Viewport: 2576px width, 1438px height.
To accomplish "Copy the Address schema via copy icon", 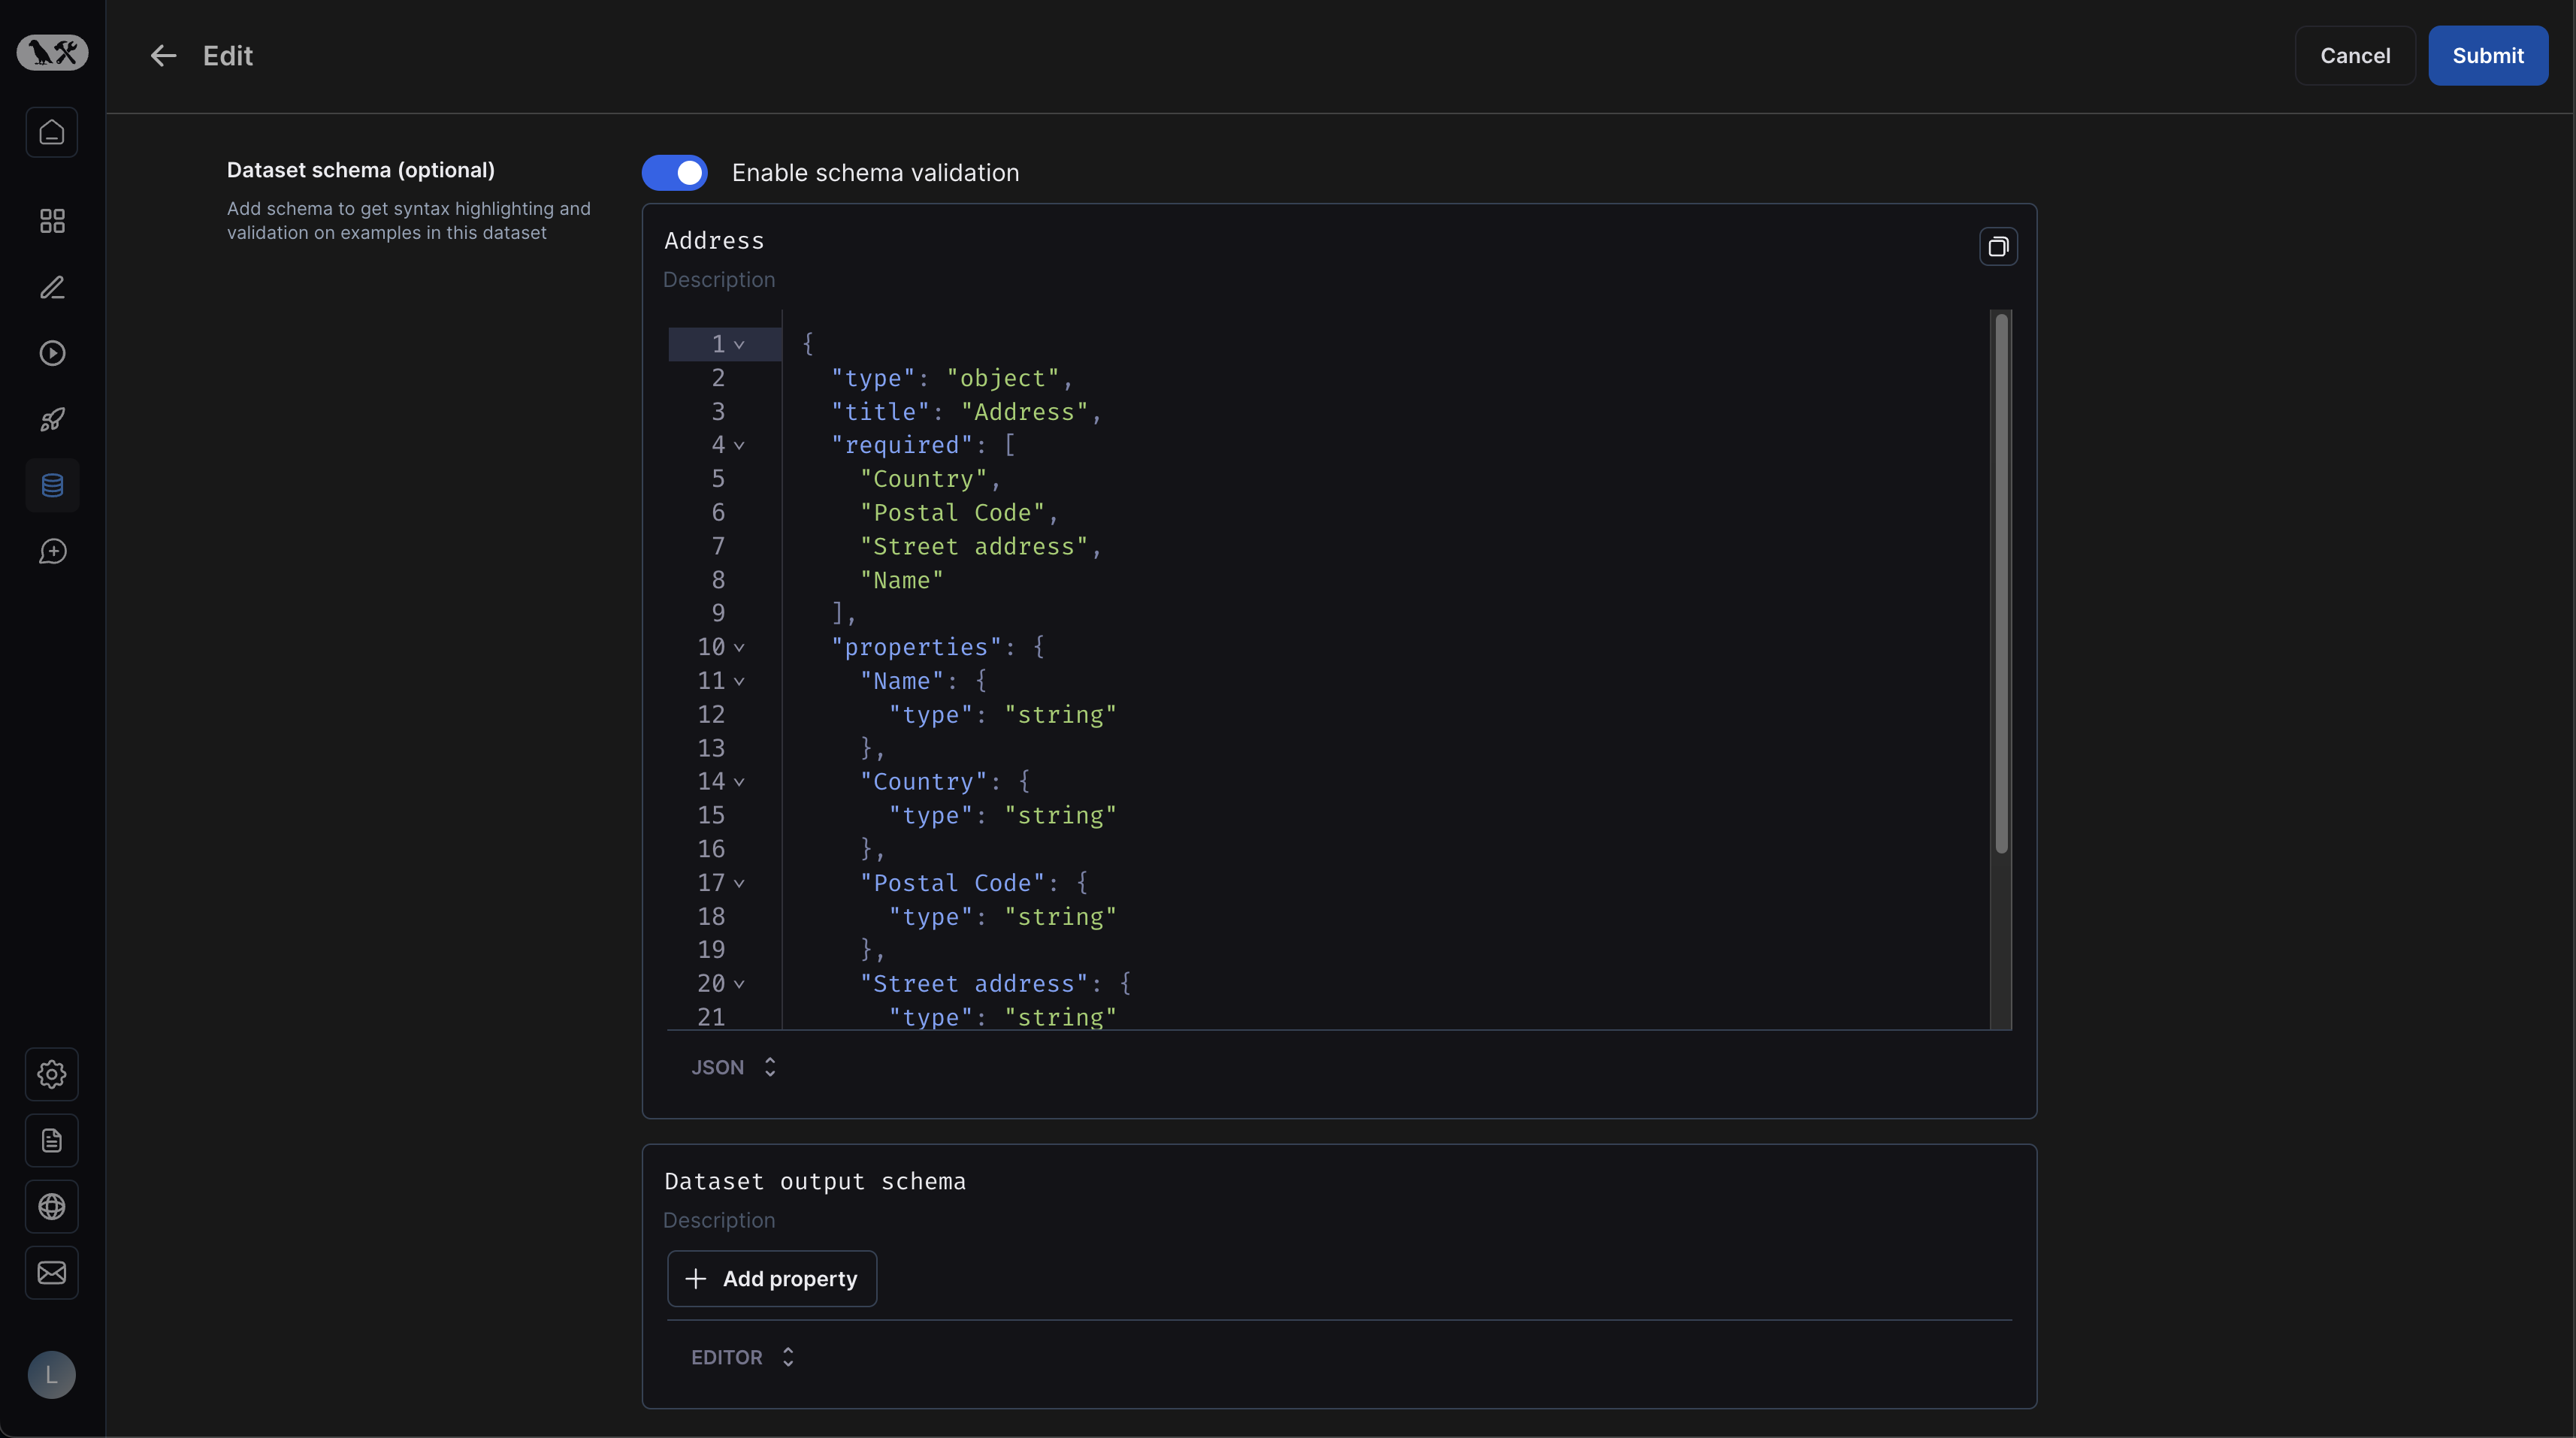I will 1998,247.
